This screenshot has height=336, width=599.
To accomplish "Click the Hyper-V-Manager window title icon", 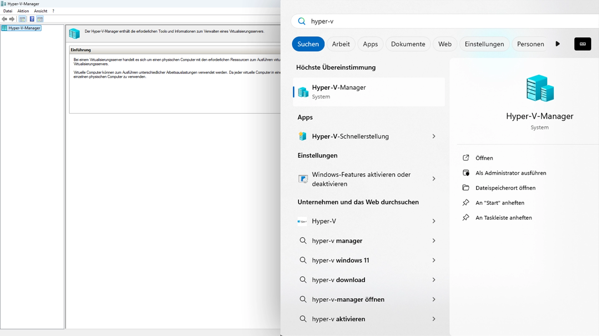I will click(x=3, y=4).
